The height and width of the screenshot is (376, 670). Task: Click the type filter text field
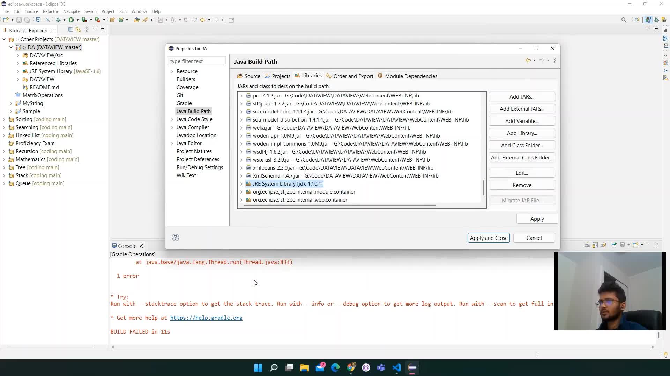tap(197, 61)
